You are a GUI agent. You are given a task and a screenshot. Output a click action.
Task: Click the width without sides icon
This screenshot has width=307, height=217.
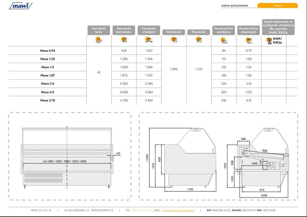[x=124, y=40]
